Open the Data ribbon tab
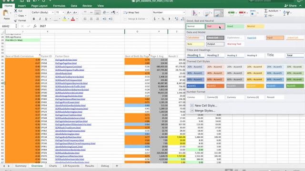 click(x=74, y=6)
